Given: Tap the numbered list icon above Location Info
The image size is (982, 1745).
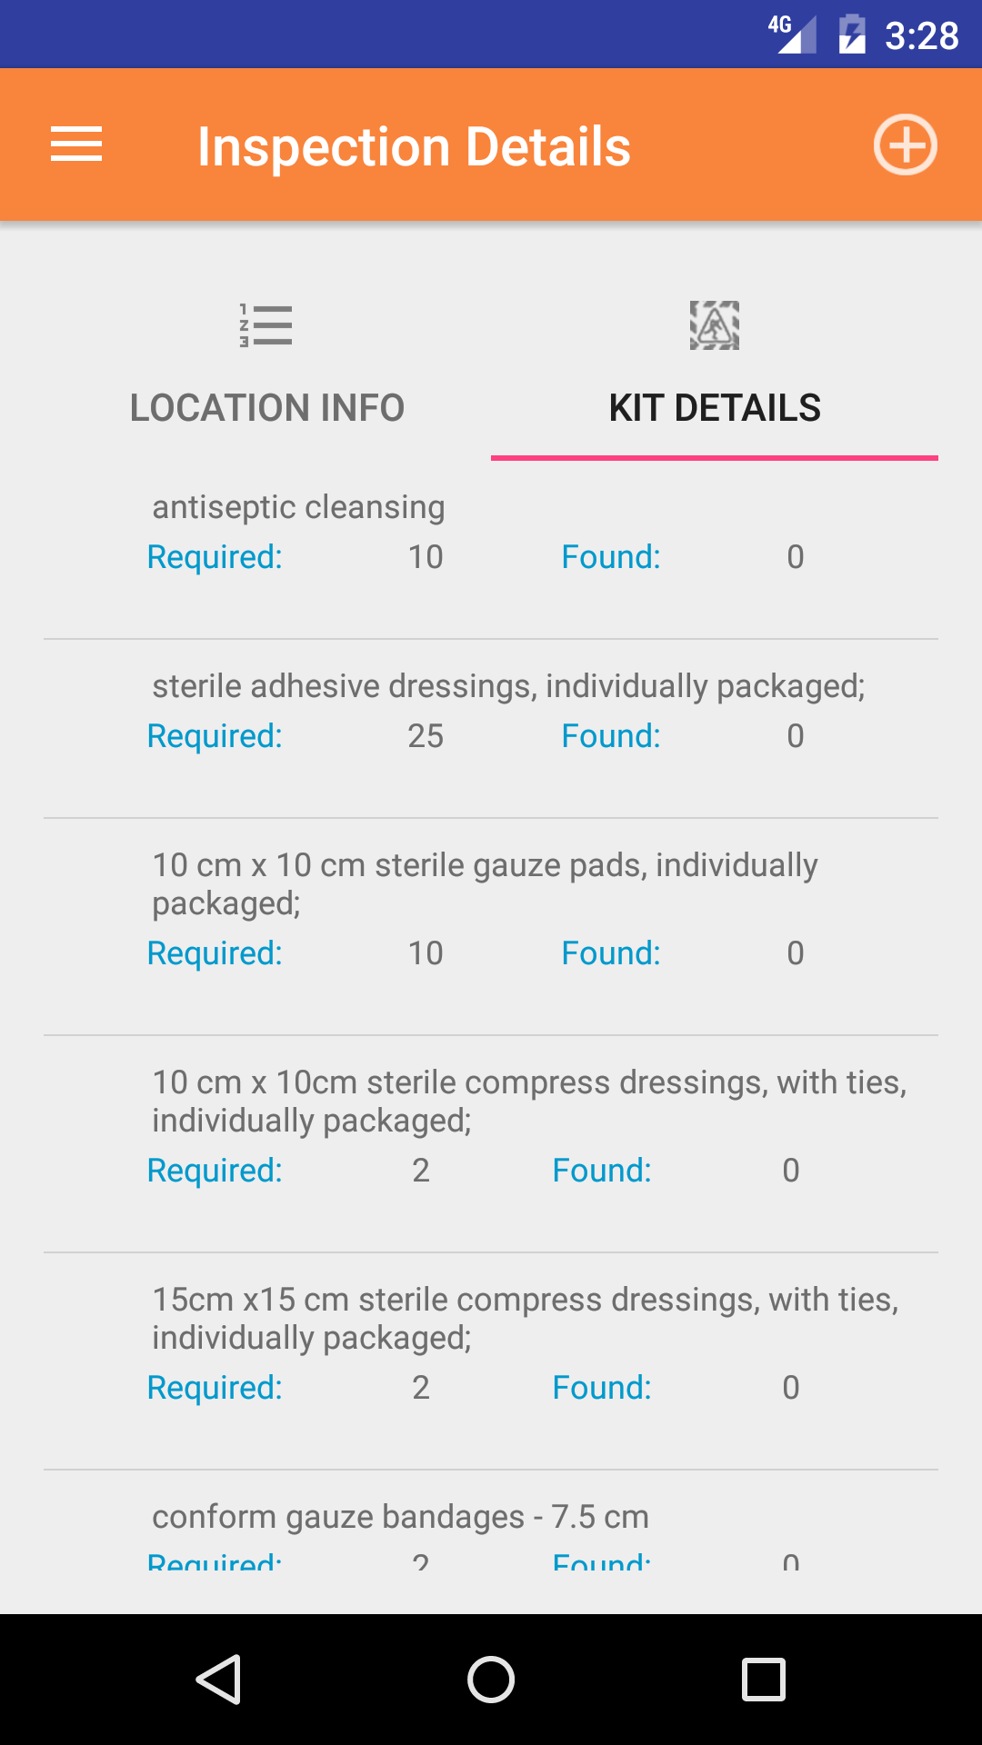Looking at the screenshot, I should tap(266, 325).
